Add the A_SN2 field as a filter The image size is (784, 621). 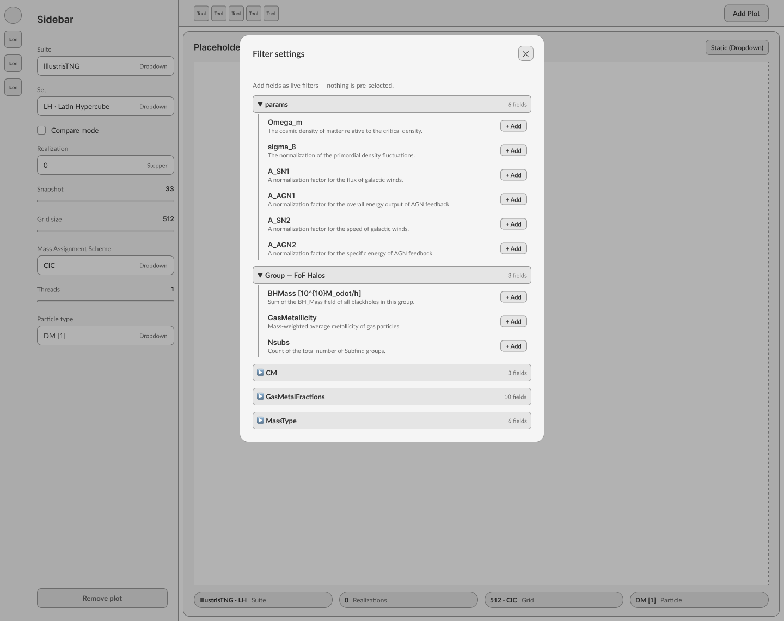513,224
